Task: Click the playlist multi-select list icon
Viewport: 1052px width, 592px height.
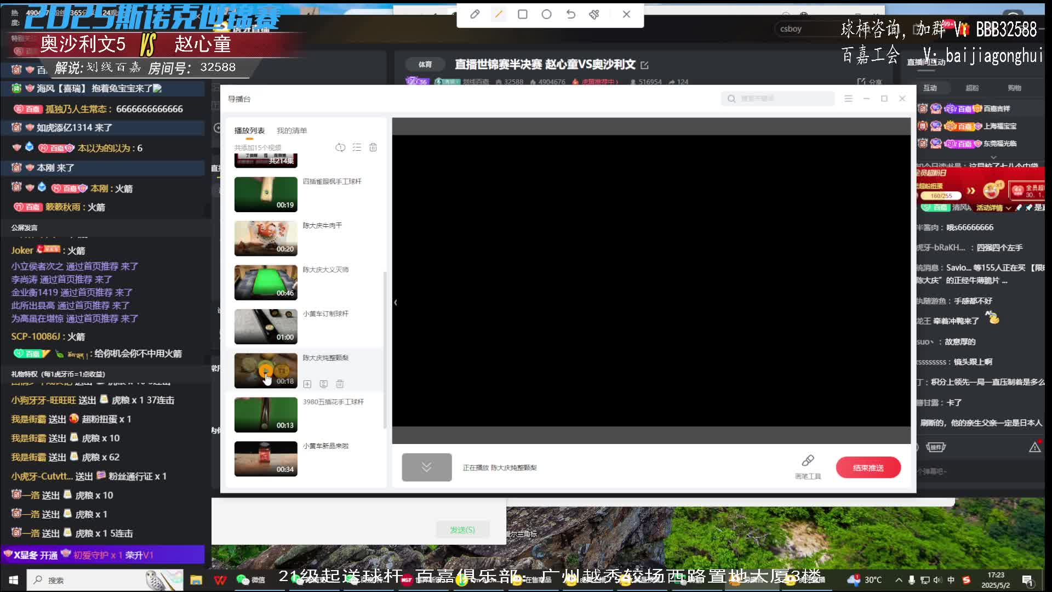Action: click(x=357, y=147)
